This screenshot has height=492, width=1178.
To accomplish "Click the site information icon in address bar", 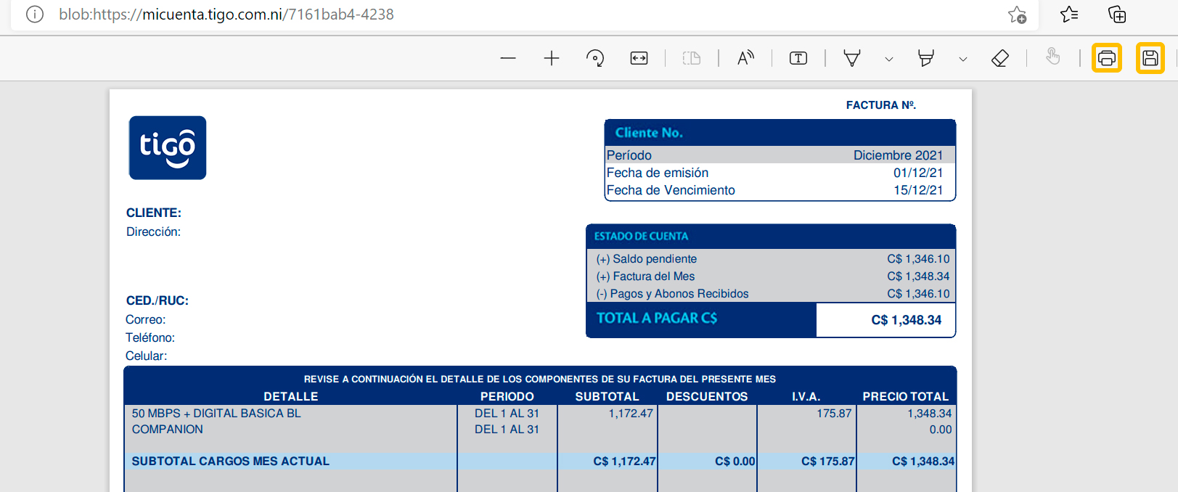I will [x=35, y=15].
